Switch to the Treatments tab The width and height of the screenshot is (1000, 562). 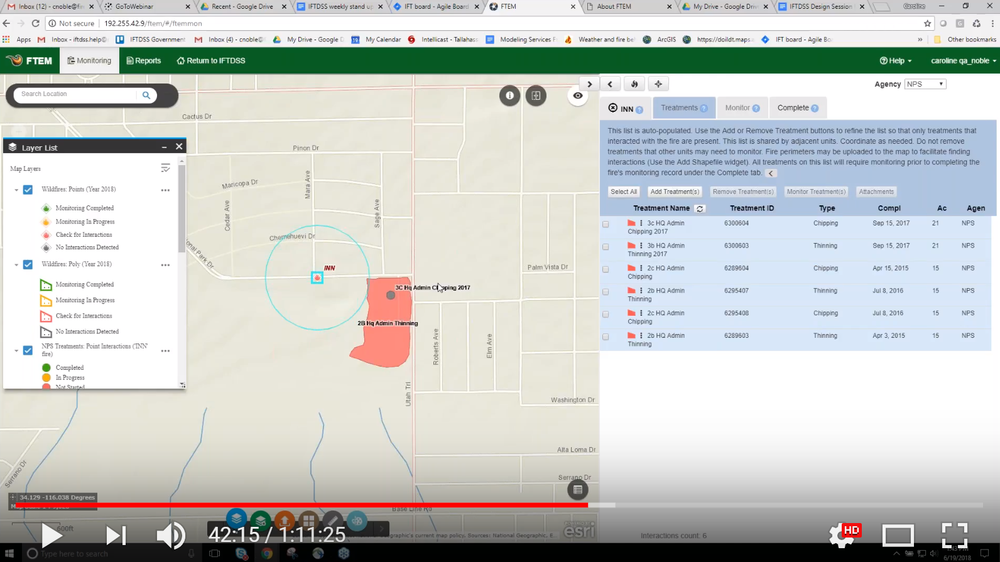684,108
